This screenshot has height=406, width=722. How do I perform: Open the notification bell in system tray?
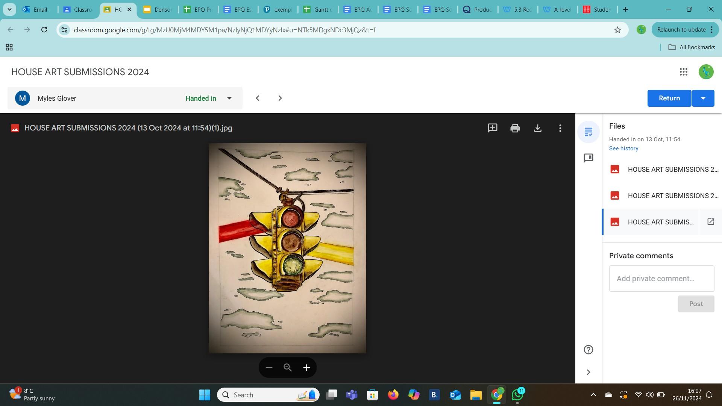point(709,395)
